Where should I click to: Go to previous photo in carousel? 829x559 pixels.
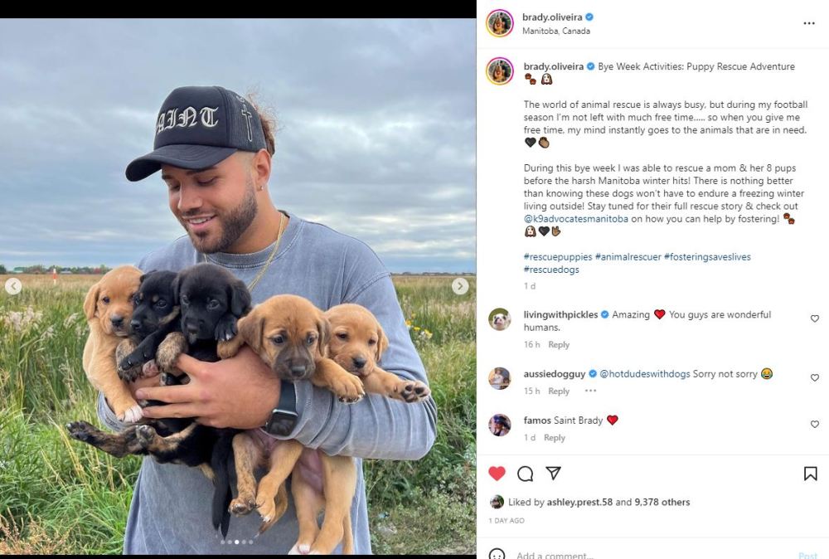13,286
